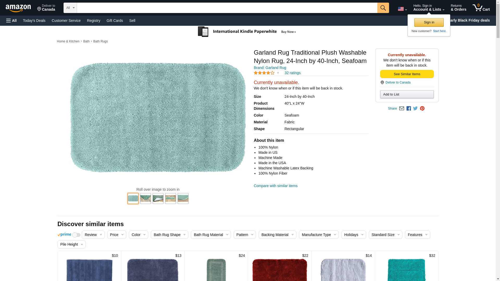Share via email envelope icon
This screenshot has width=500, height=281.
[402, 108]
